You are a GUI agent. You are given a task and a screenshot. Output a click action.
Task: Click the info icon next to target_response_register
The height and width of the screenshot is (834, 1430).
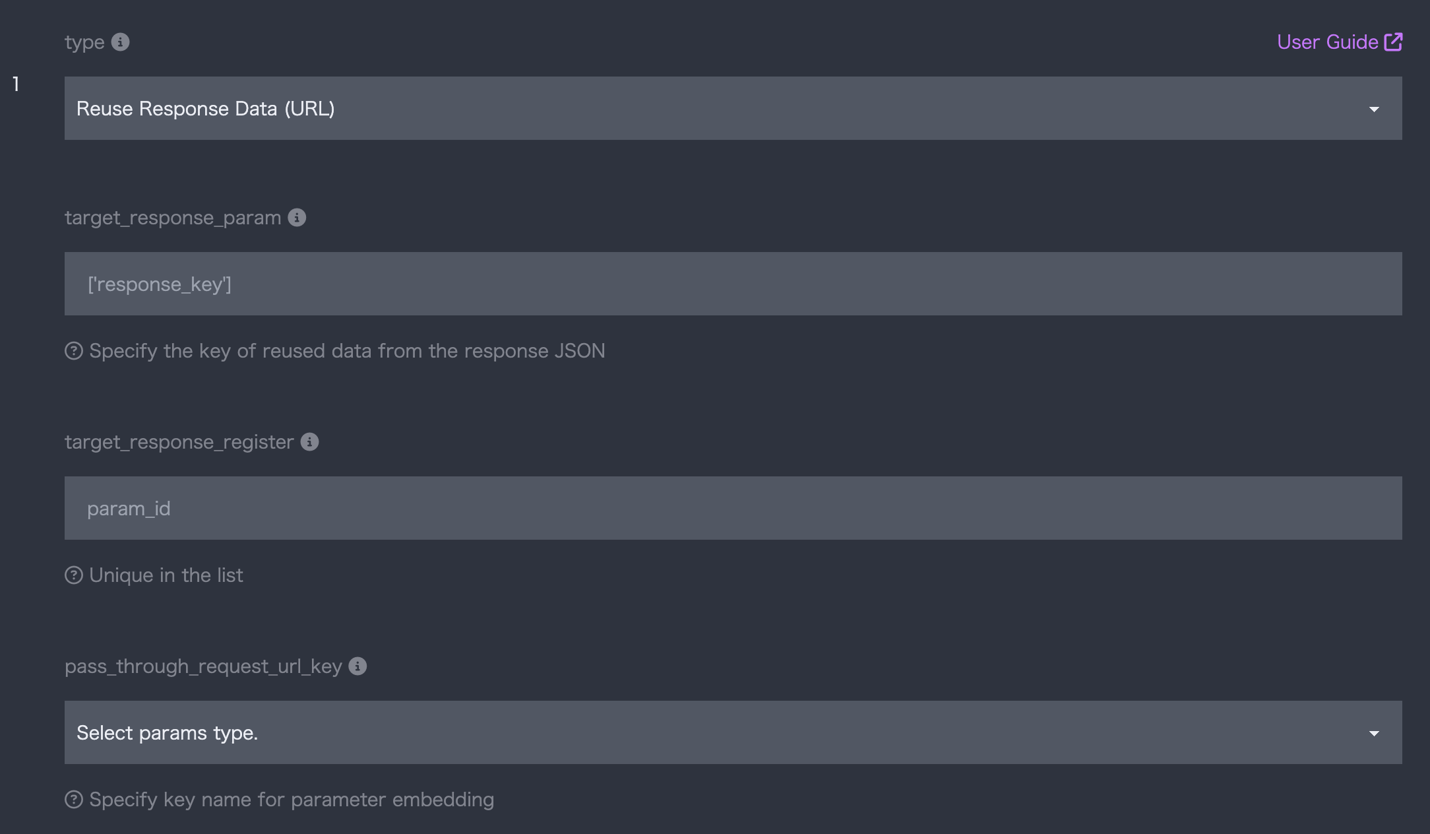(x=309, y=442)
